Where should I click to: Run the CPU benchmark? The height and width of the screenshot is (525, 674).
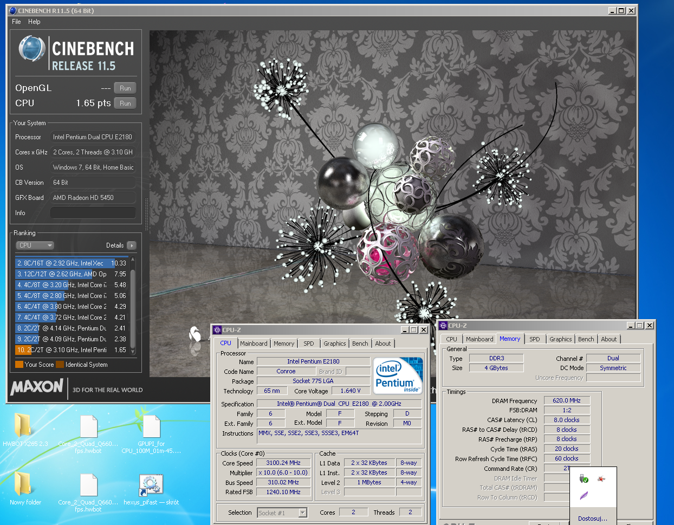(x=125, y=103)
